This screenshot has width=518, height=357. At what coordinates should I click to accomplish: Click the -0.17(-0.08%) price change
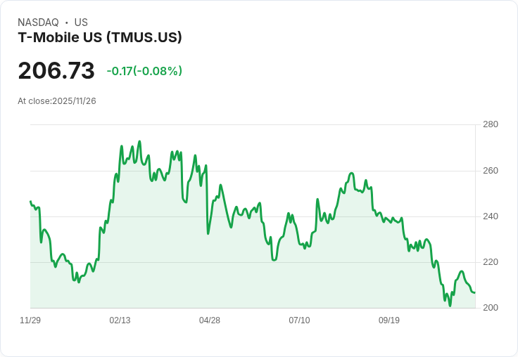144,71
